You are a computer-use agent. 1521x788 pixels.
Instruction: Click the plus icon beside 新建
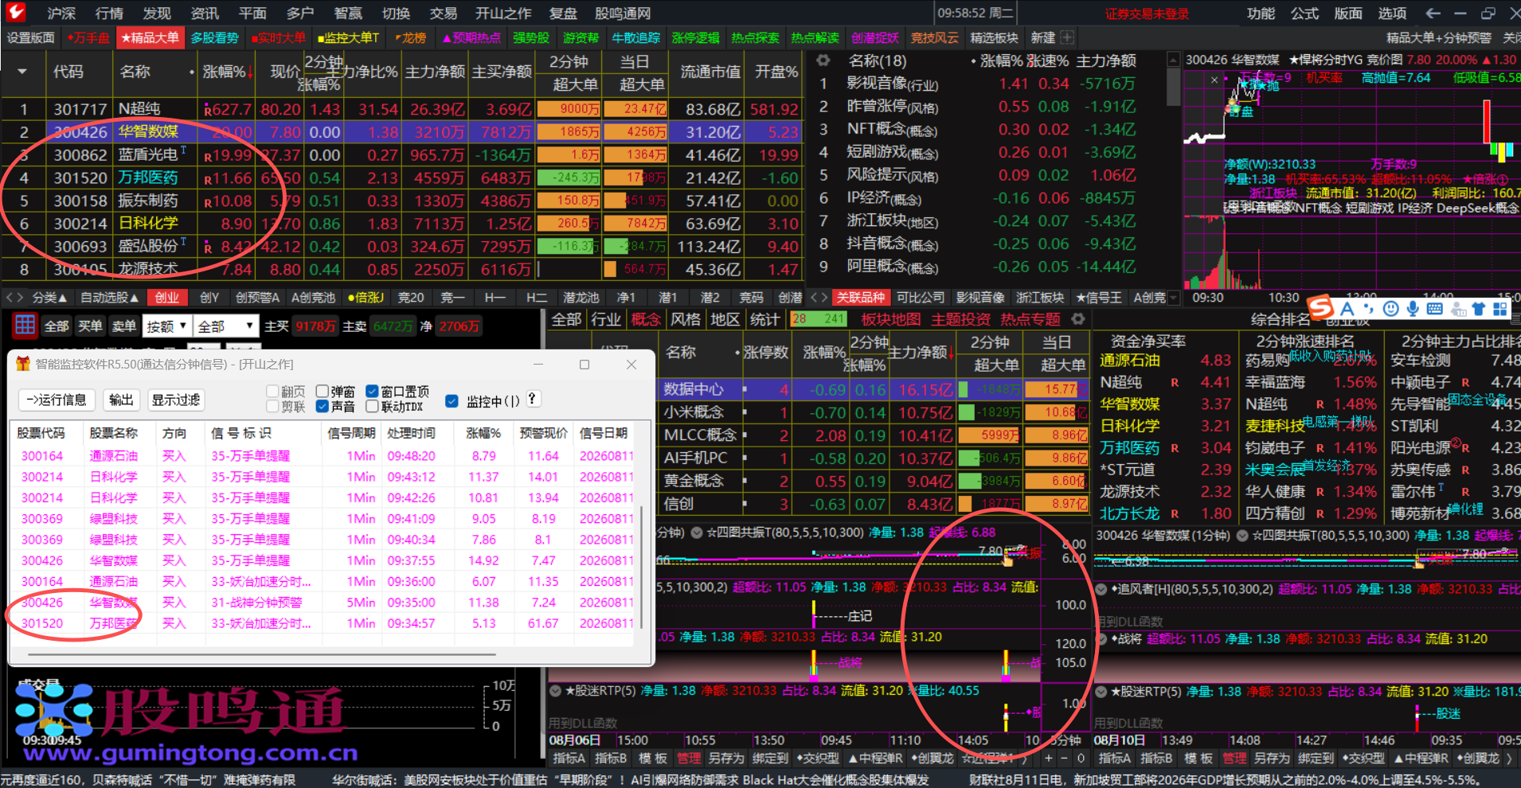coord(1067,37)
